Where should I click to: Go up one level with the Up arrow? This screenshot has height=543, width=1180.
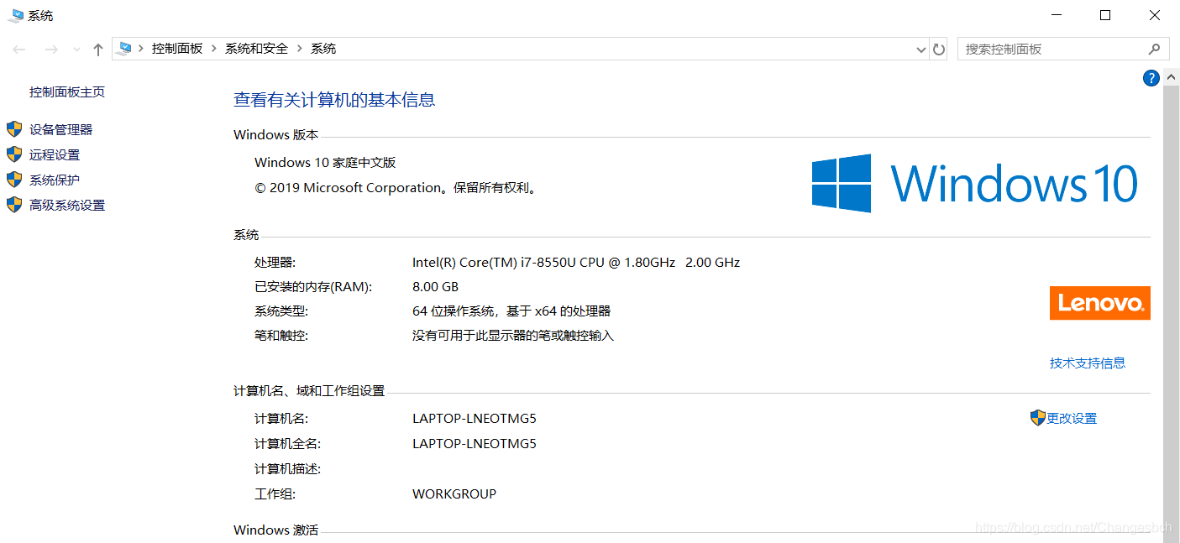(x=98, y=50)
